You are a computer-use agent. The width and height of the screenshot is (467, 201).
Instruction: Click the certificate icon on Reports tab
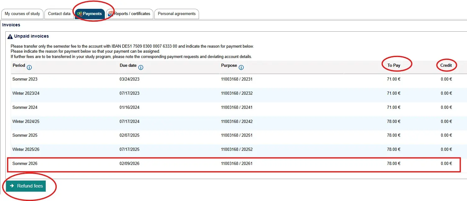pyautogui.click(x=111, y=13)
